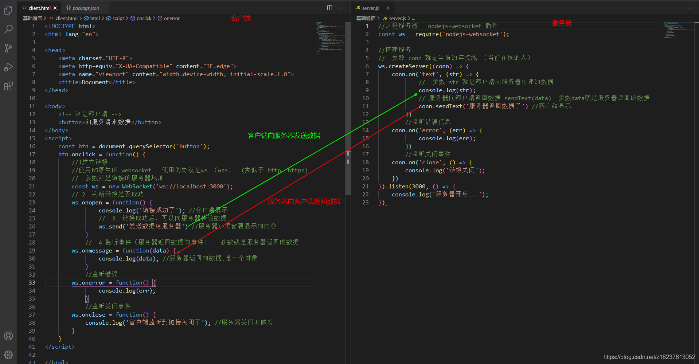Click the server.js minimap
The height and width of the screenshot is (364, 699).
coord(678,30)
